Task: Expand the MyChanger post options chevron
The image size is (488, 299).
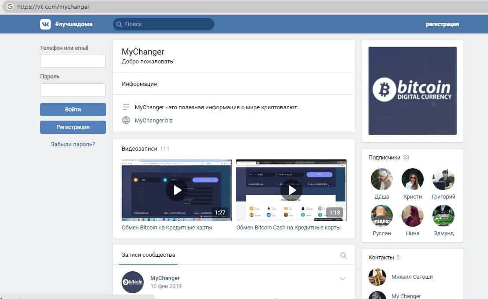Action: 343,278
